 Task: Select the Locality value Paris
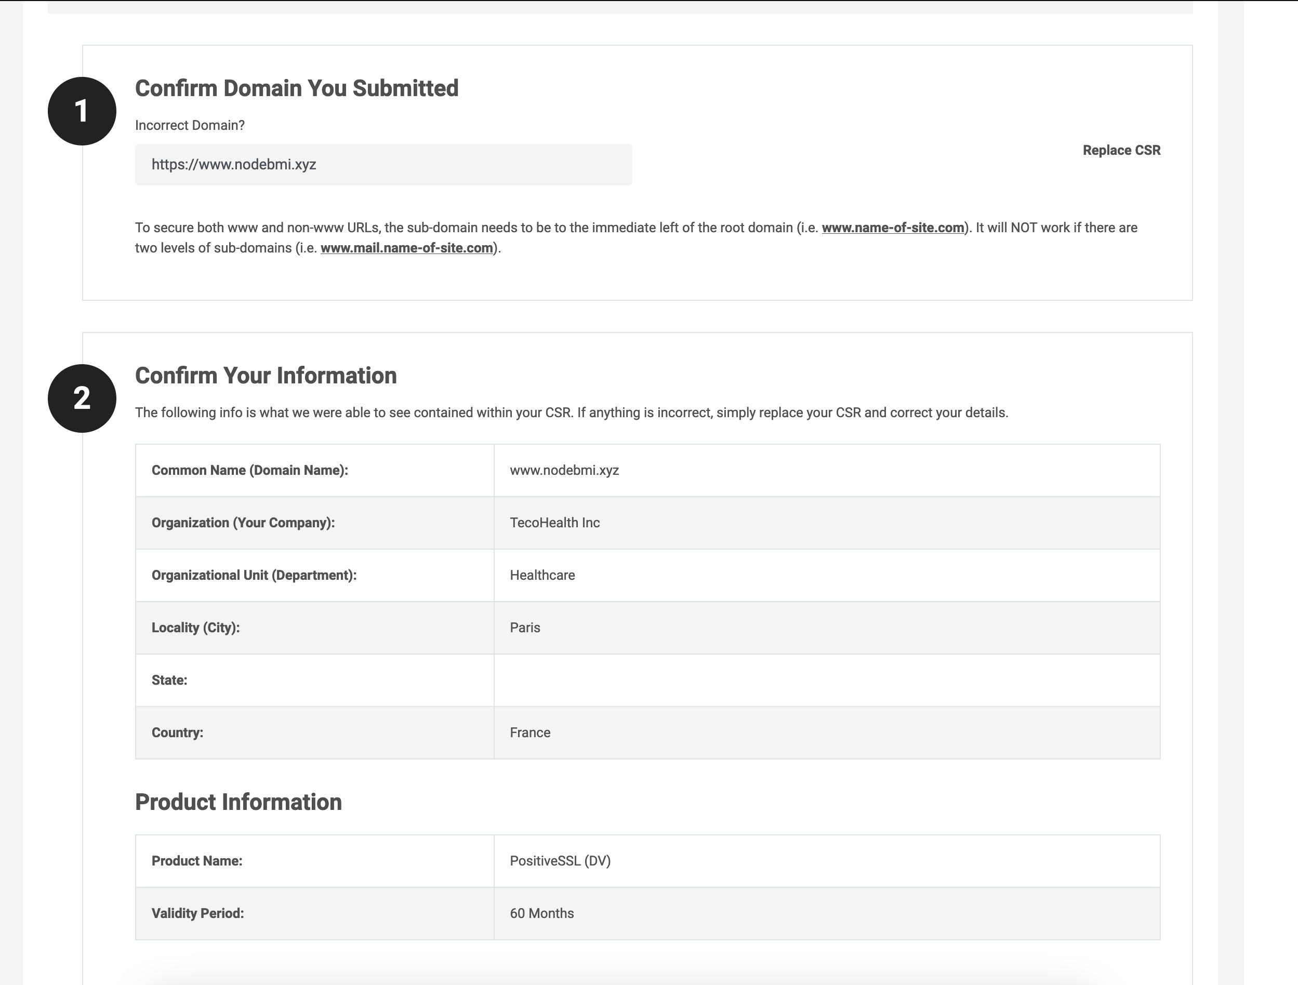tap(525, 627)
